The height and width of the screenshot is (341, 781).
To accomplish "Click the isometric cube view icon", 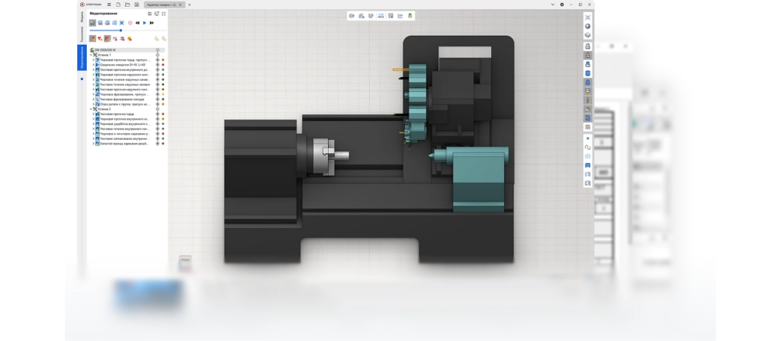I will (587, 34).
